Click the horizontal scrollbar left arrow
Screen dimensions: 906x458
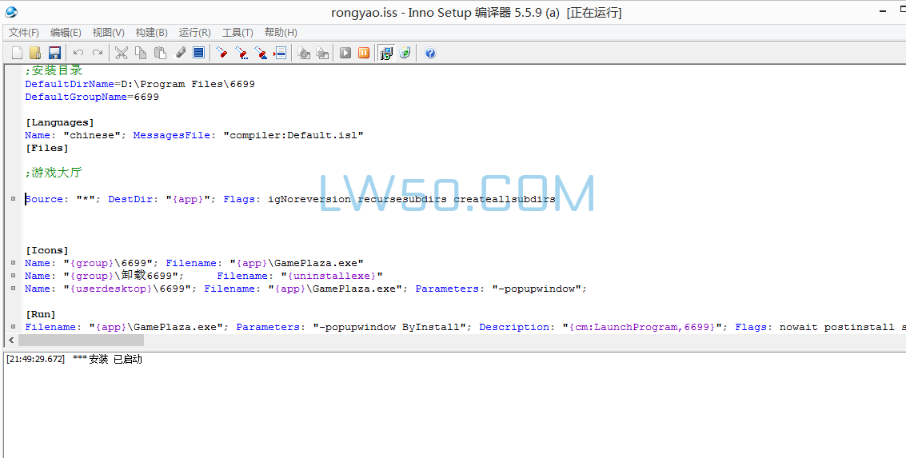click(11, 341)
